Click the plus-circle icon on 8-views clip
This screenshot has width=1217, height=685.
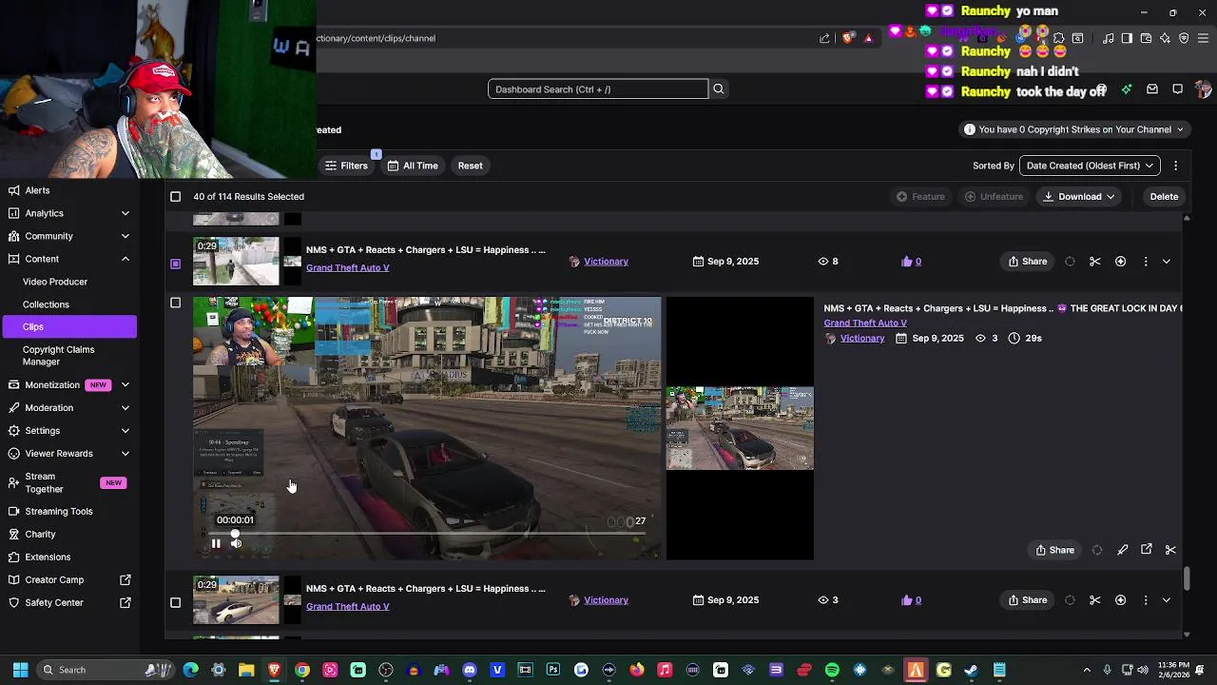tap(1120, 262)
